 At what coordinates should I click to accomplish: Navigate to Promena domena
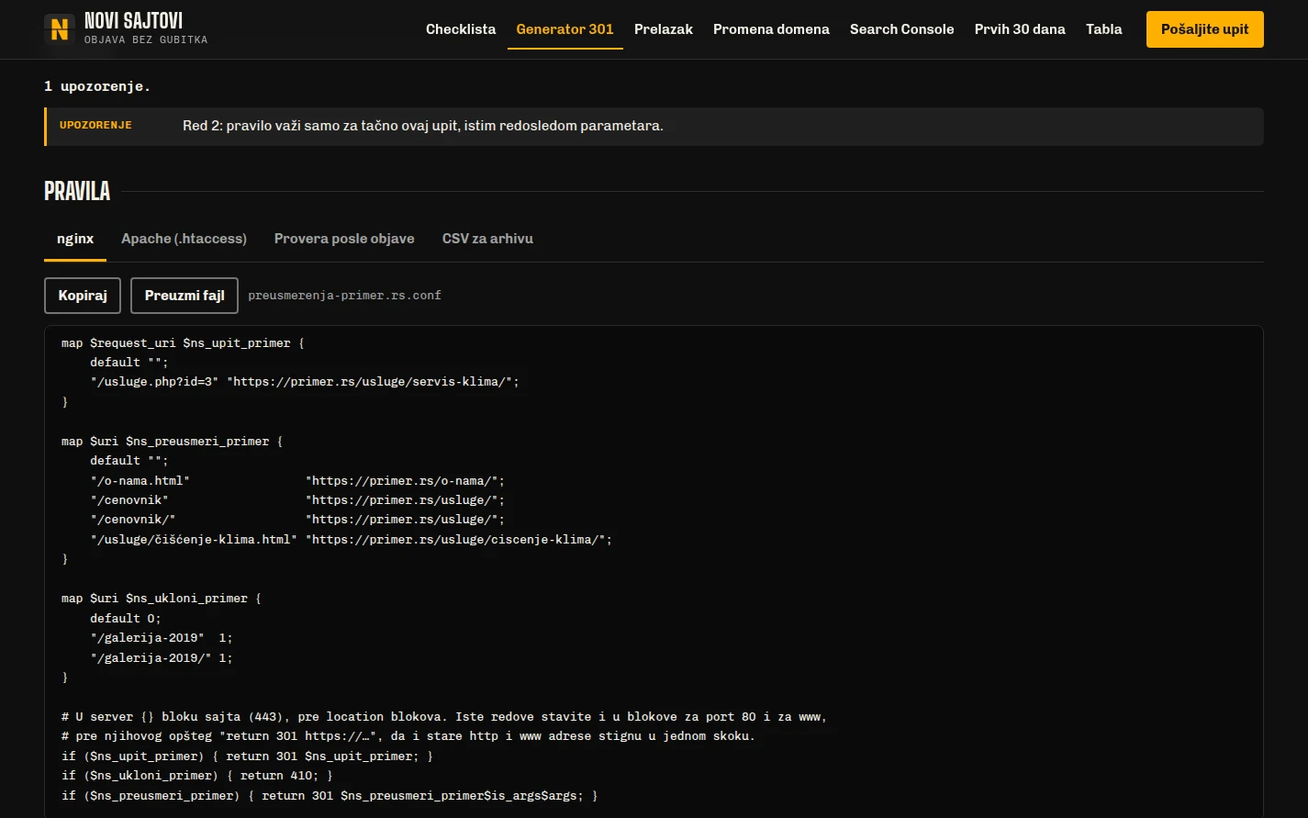771,29
